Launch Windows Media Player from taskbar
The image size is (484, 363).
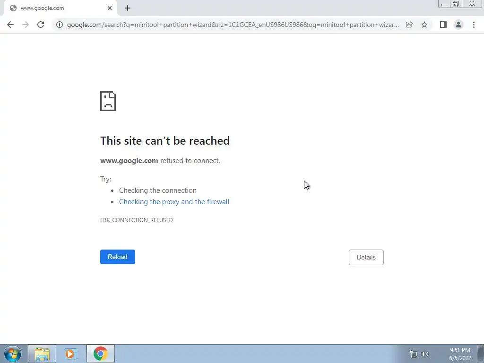(x=70, y=354)
